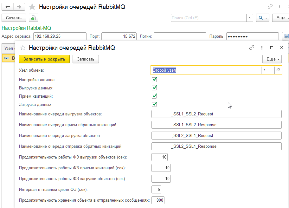Clear the search field with the x
Image resolution: width=289 pixels, height=208 pixels.
(x=250, y=18)
